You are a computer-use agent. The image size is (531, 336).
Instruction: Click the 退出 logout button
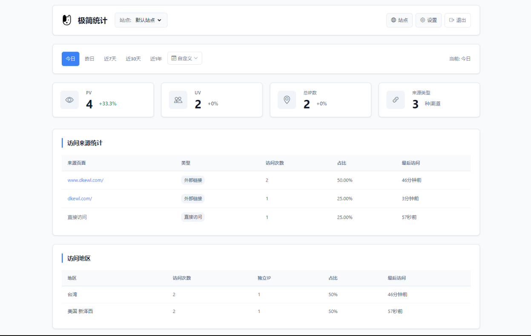coord(457,20)
